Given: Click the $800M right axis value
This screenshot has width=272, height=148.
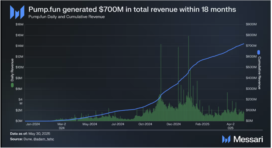Looking at the screenshot, I should click(x=251, y=35).
